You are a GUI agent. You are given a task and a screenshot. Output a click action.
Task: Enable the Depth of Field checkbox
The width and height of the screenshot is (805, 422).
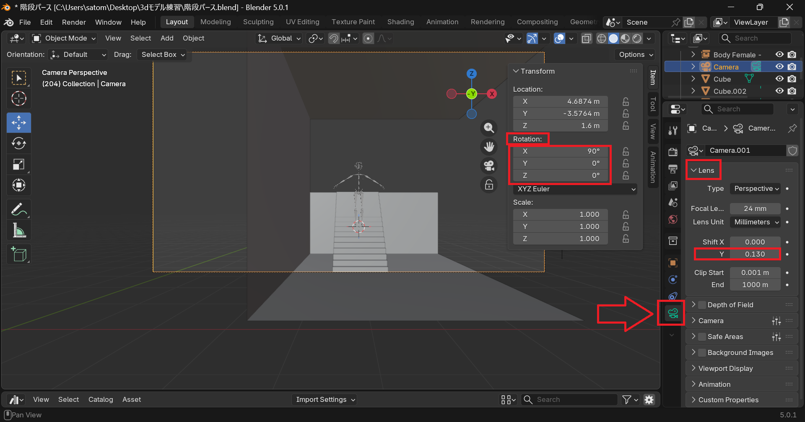coord(702,305)
